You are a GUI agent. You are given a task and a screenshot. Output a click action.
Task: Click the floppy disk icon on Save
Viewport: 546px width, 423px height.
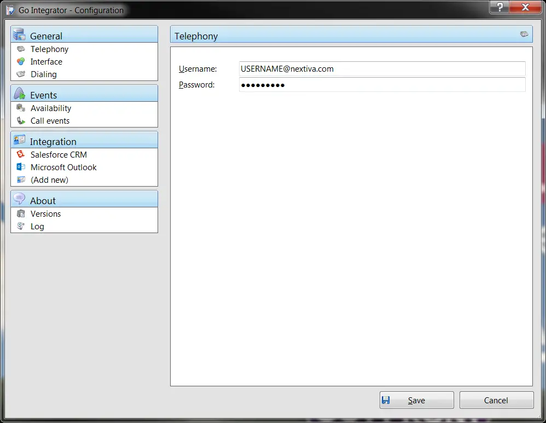click(386, 399)
